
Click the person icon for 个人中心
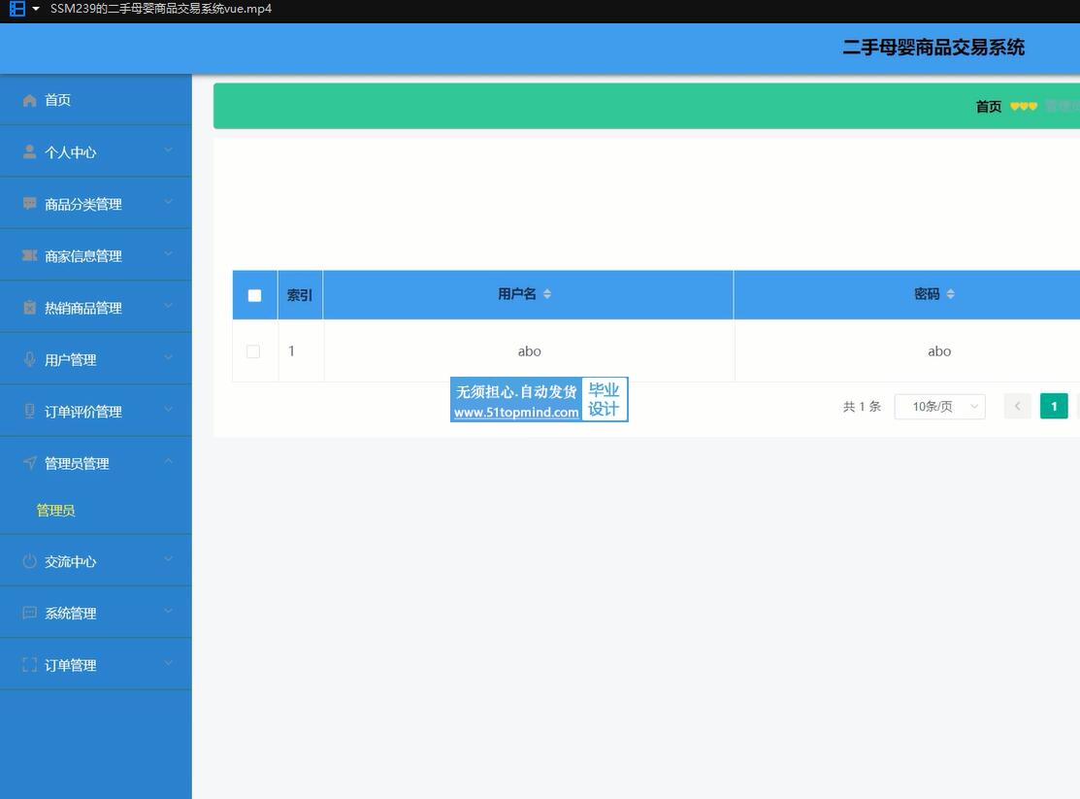point(30,151)
